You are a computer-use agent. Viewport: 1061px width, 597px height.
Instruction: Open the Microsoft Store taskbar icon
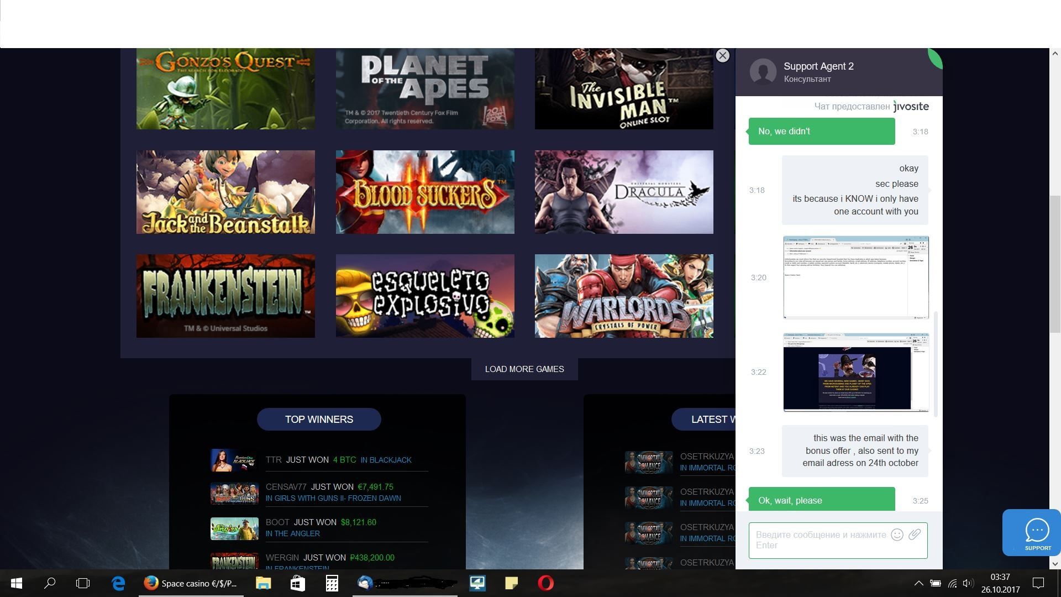(298, 583)
